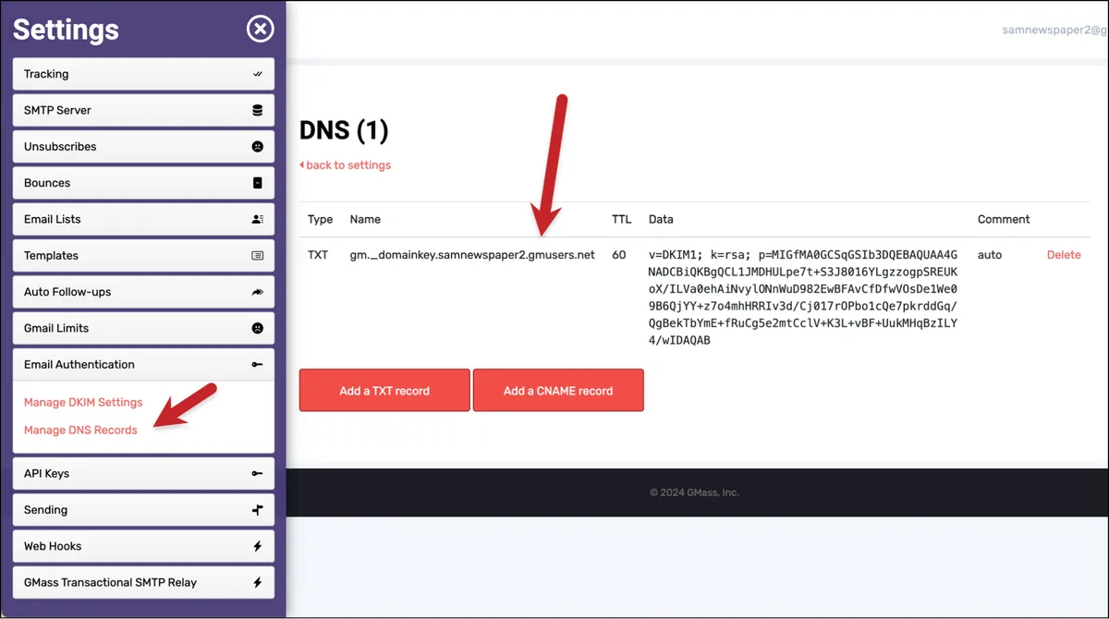Expand the Tracking settings section
The height and width of the screenshot is (619, 1109).
(143, 74)
